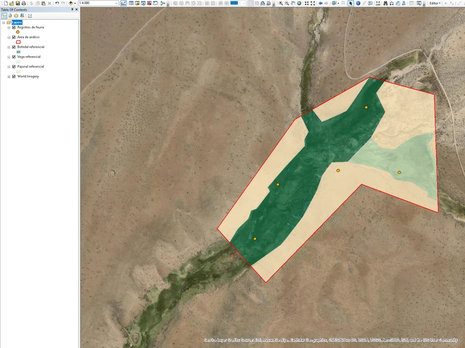
Task: List layers by source
Action: [x=10, y=16]
